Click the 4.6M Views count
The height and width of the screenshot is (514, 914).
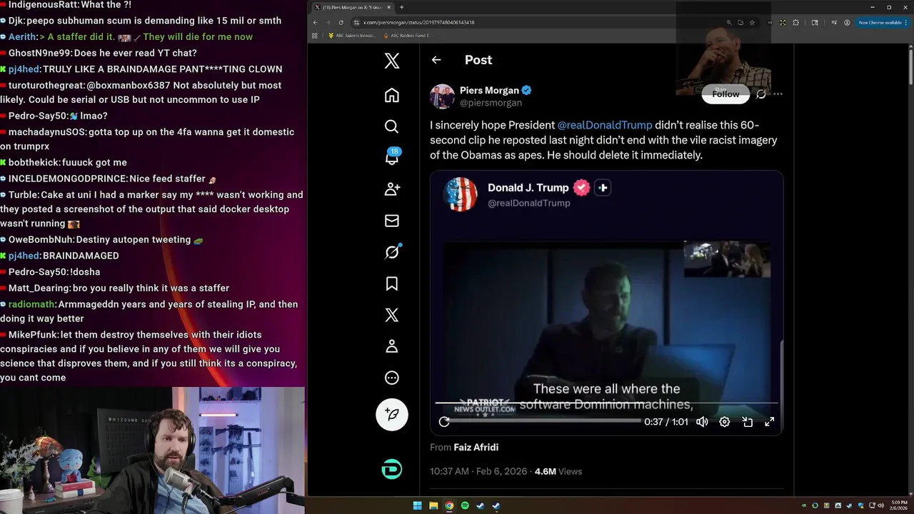558,471
